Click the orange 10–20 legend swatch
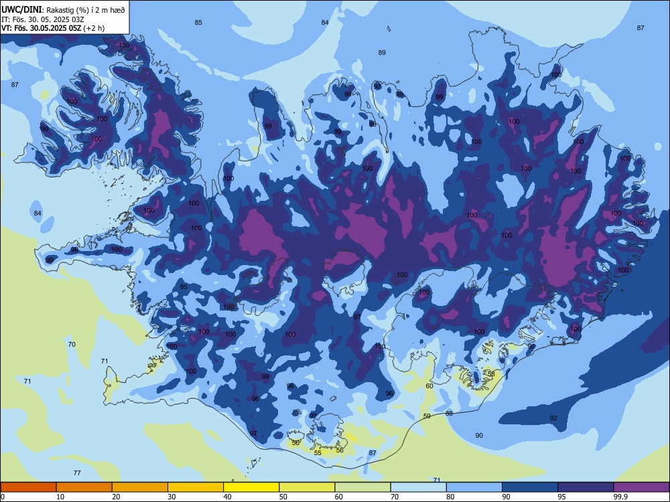 84,487
